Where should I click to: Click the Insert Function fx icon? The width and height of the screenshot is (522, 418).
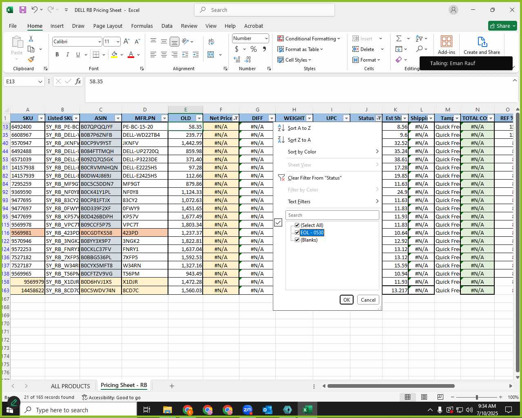coord(78,81)
